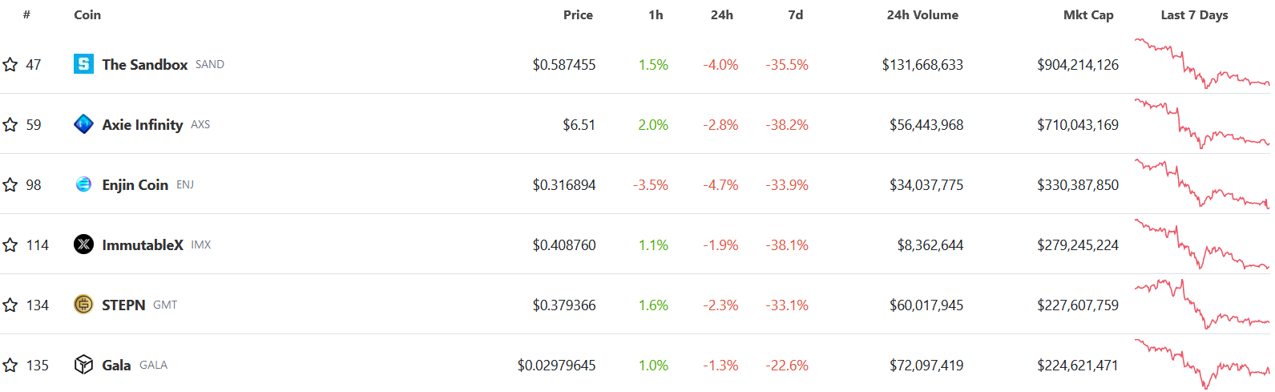Click the Axie Infinity logo icon
This screenshot has height=392, width=1275.
coord(83,124)
